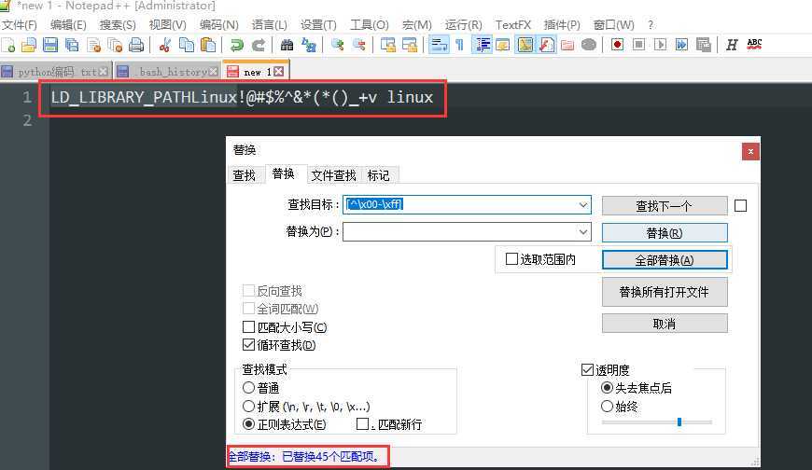This screenshot has height=470, width=812.
Task: Click the close file toolbar icon
Action: (x=93, y=45)
